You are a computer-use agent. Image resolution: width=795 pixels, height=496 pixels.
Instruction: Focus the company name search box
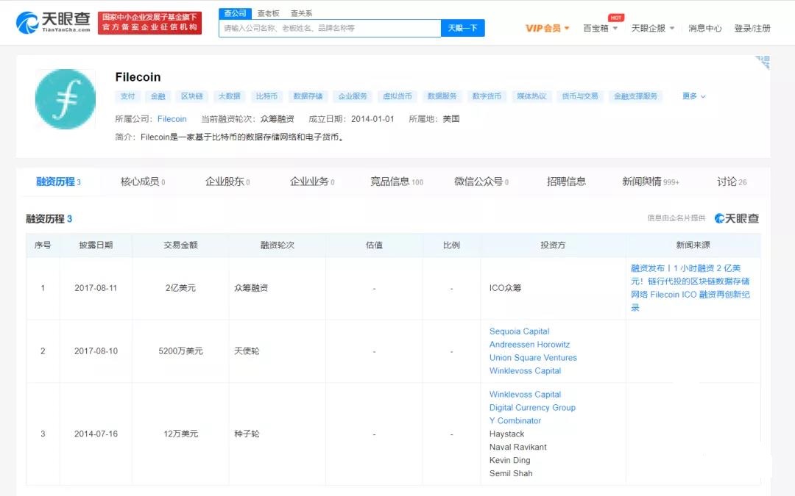tap(330, 29)
